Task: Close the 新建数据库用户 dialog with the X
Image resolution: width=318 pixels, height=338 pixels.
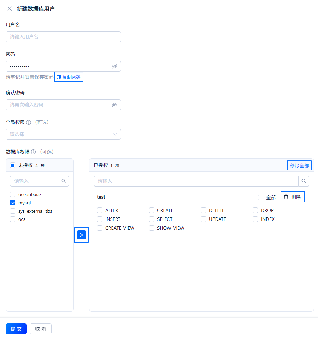Action: pos(9,9)
